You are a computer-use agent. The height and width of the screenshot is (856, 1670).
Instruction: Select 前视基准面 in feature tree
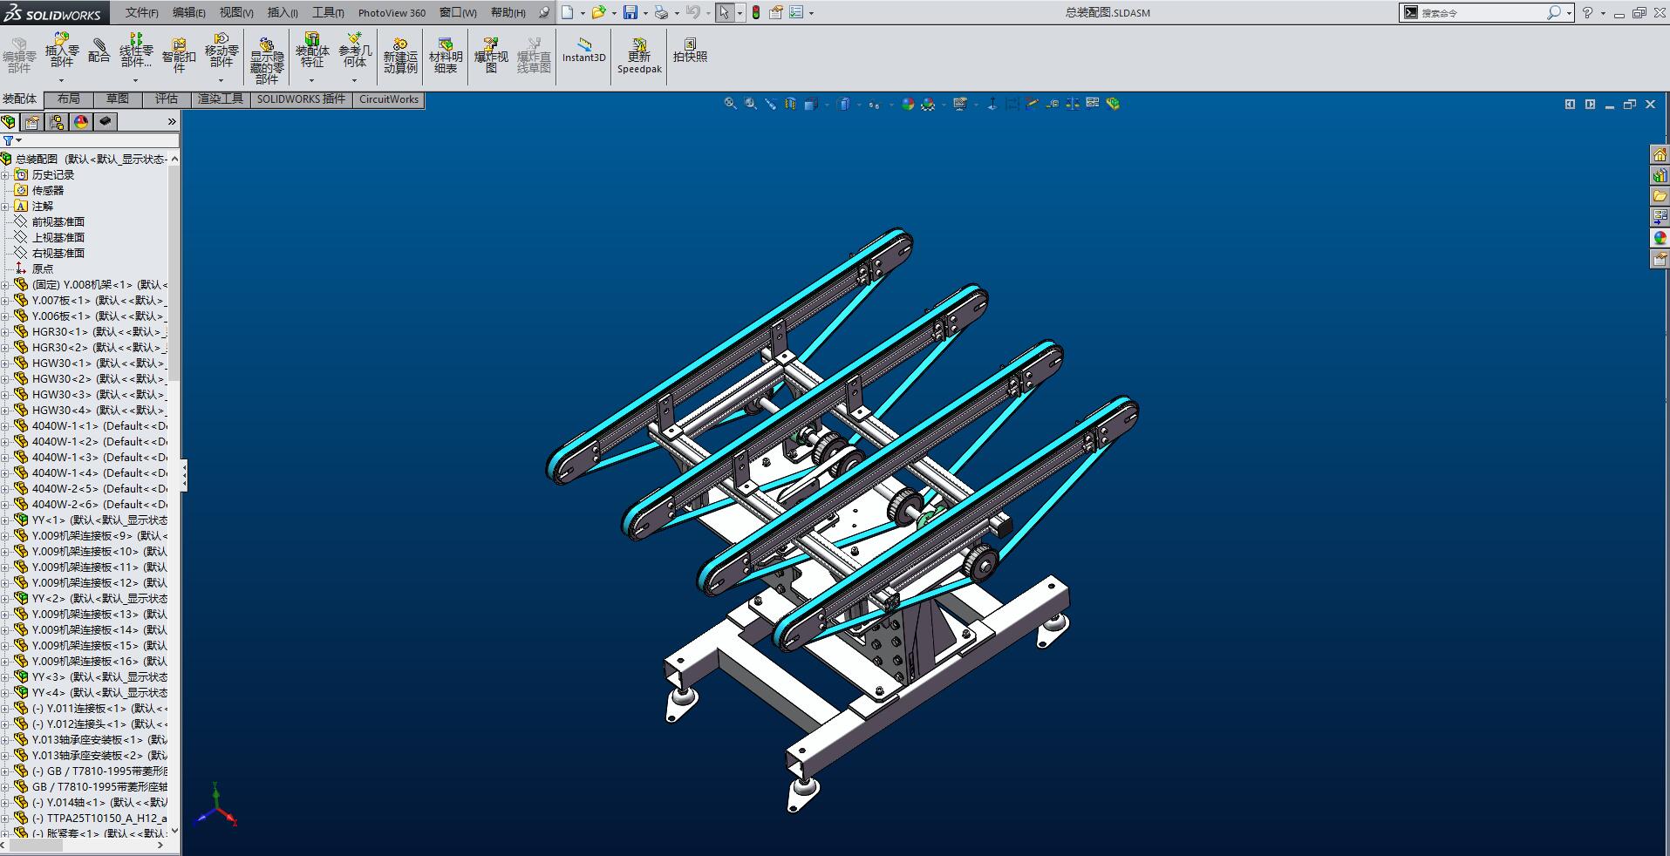pyautogui.click(x=58, y=222)
